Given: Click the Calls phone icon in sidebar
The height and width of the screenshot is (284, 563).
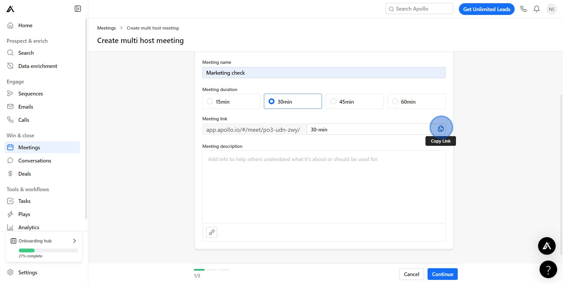Looking at the screenshot, I should pos(10,120).
